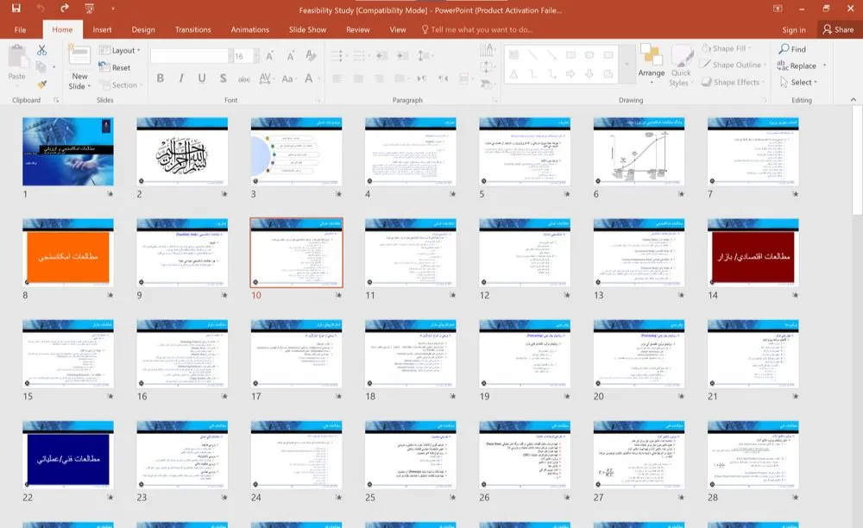The width and height of the screenshot is (863, 528).
Task: Select the Format Painter brush icon
Action: (x=41, y=84)
